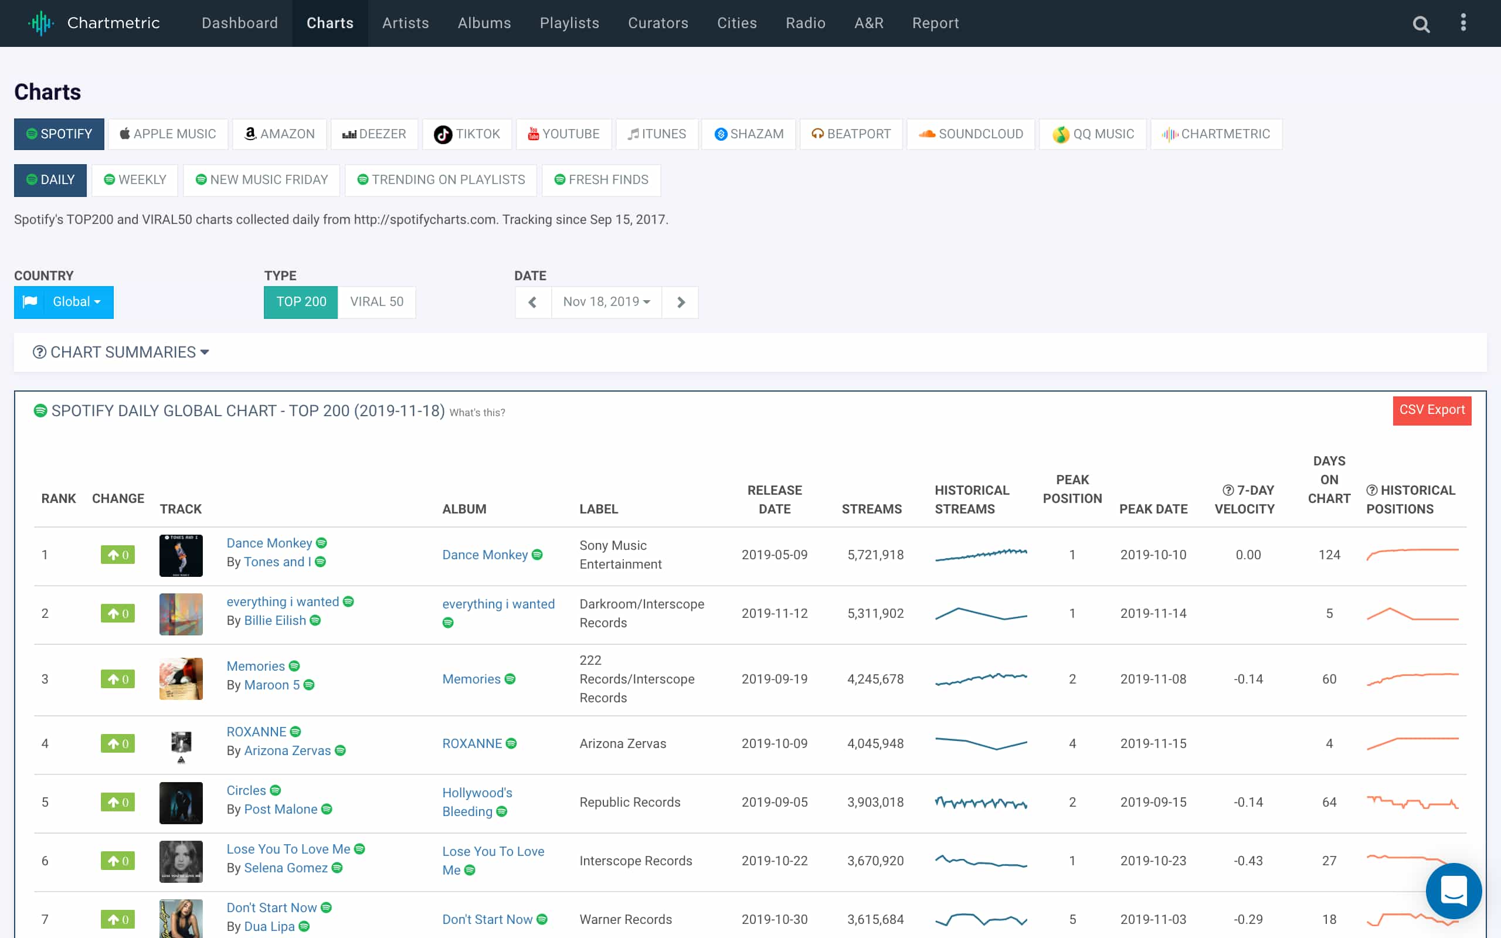
Task: Open the Artists nav item
Action: pos(406,23)
